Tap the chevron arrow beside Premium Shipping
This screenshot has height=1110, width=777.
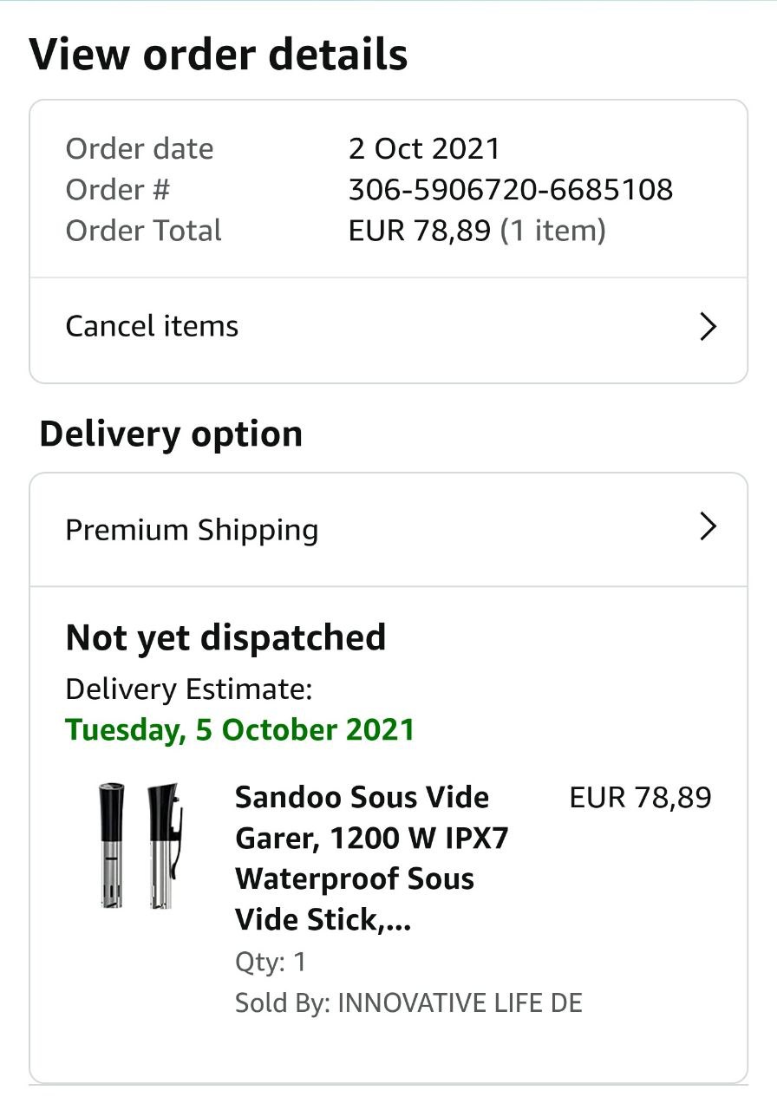pyautogui.click(x=708, y=526)
